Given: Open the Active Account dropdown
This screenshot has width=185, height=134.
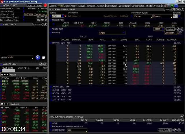Looking at the screenshot, I should (36, 14).
